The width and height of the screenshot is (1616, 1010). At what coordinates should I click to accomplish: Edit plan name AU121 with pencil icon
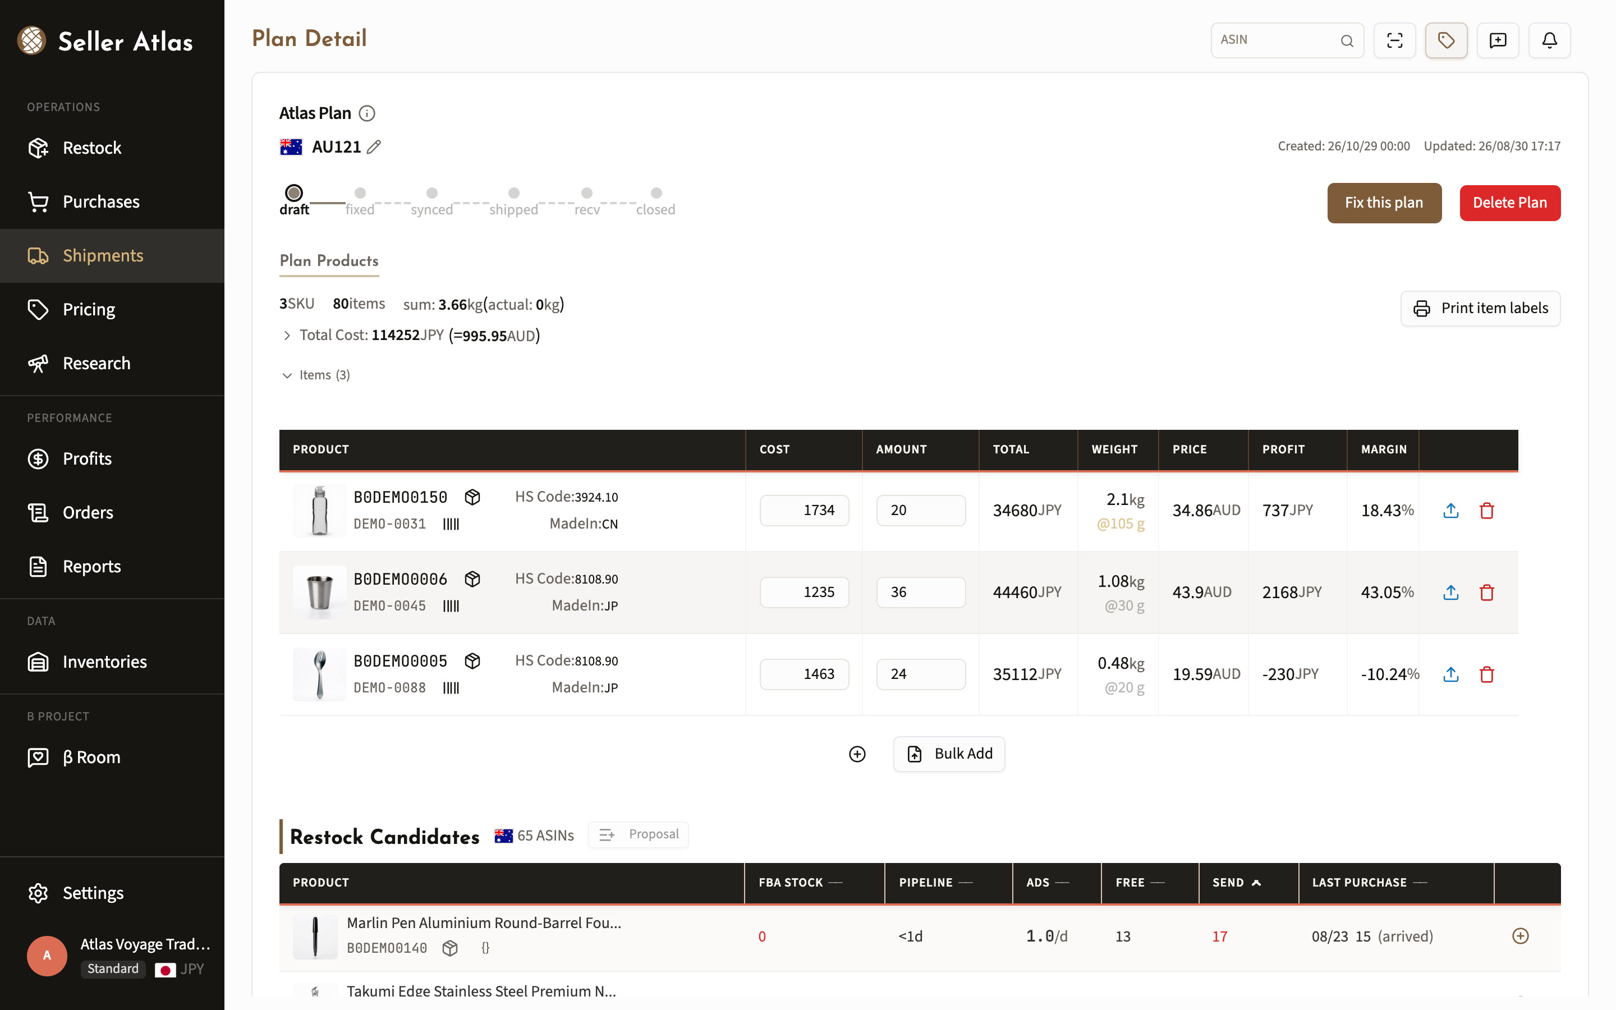point(374,147)
